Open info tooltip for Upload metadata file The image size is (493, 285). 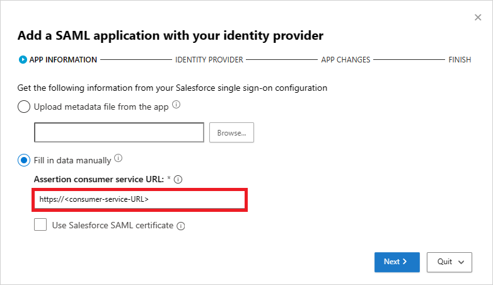[x=177, y=105]
